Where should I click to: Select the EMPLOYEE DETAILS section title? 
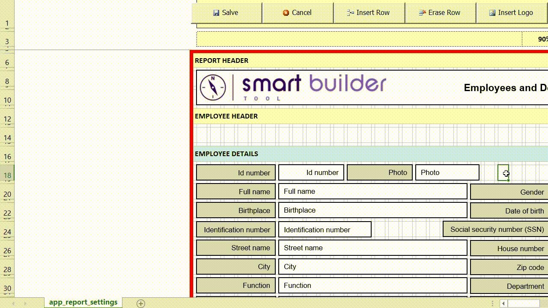[226, 154]
